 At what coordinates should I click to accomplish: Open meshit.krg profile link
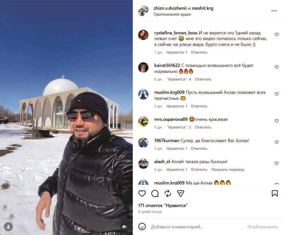click(x=202, y=8)
